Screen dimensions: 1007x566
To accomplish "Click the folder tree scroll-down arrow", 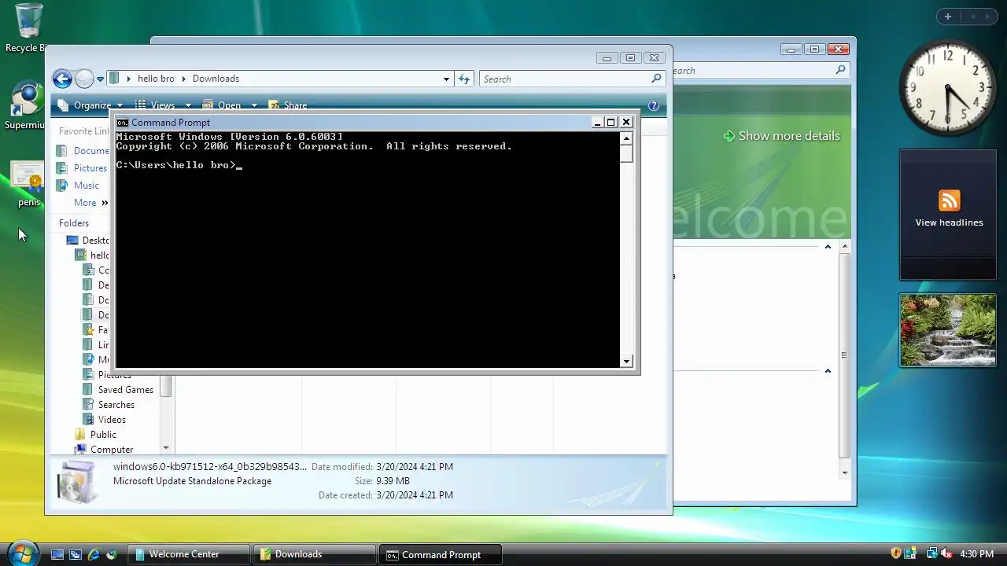I will pos(166,448).
